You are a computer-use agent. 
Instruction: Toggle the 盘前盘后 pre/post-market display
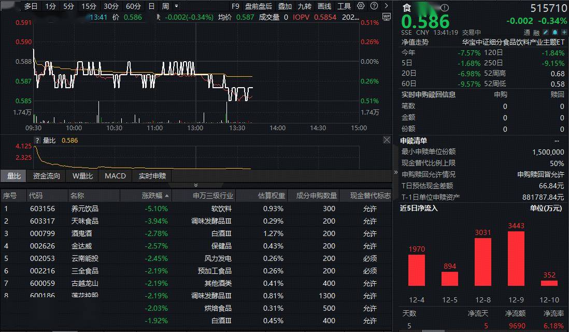click(x=258, y=6)
